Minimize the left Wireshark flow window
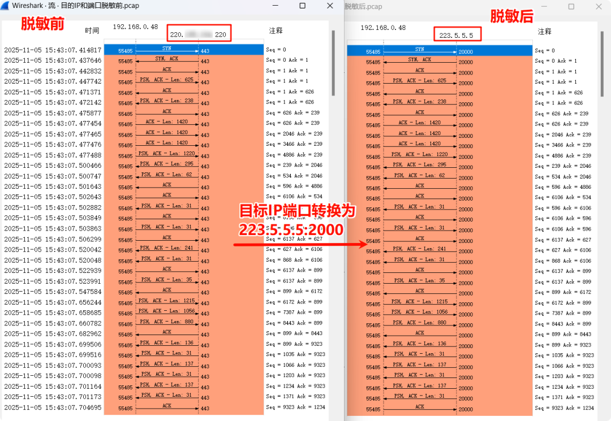The width and height of the screenshot is (611, 421). pyautogui.click(x=275, y=6)
